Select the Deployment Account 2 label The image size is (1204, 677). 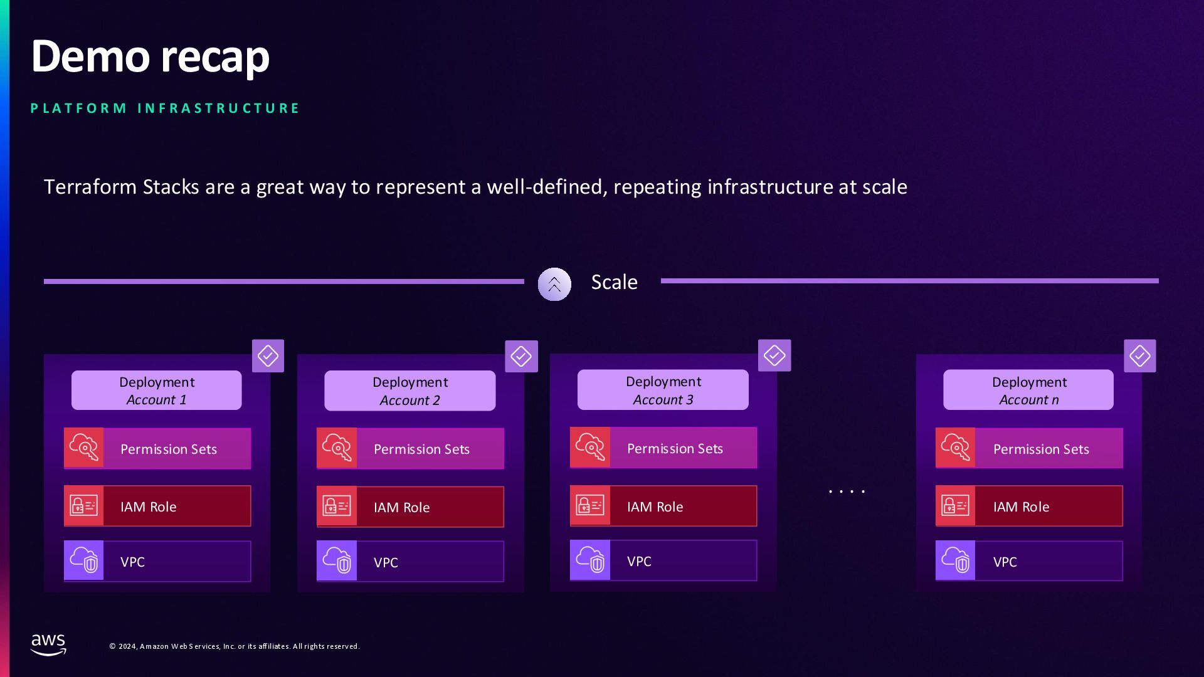[410, 391]
